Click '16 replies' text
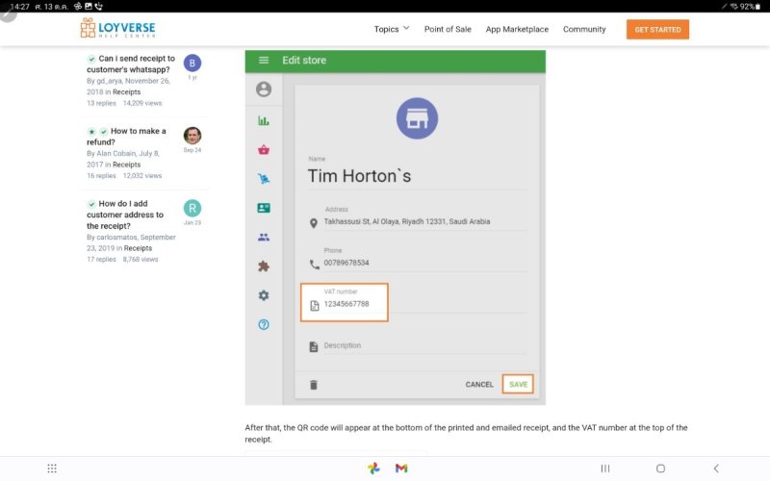The height and width of the screenshot is (481, 770). click(101, 176)
